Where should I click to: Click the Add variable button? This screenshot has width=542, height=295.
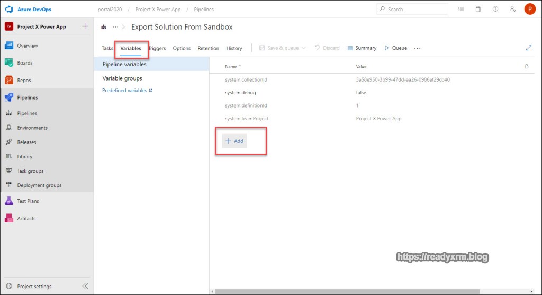[x=234, y=141]
